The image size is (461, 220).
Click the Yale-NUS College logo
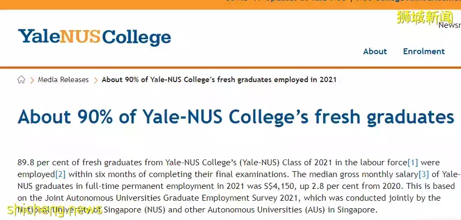[x=95, y=37]
